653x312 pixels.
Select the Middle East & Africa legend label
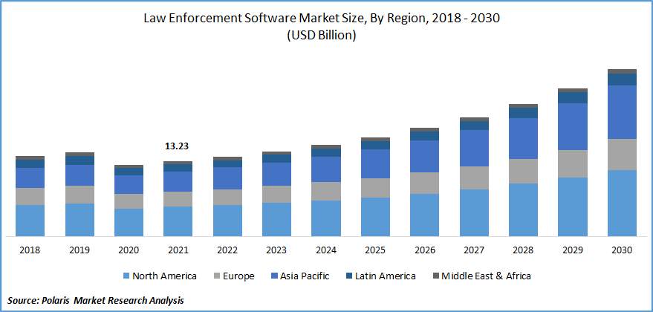pyautogui.click(x=486, y=276)
